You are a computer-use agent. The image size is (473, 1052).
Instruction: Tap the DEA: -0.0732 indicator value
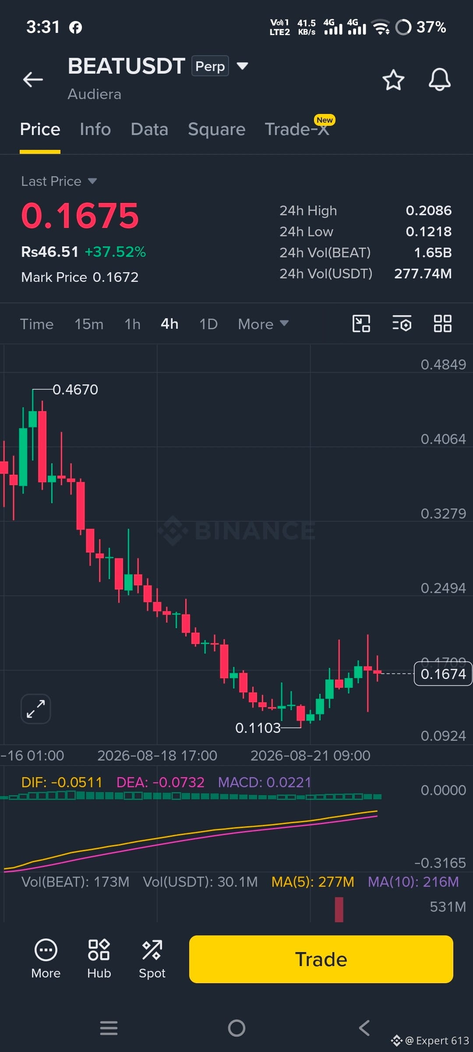tap(160, 782)
